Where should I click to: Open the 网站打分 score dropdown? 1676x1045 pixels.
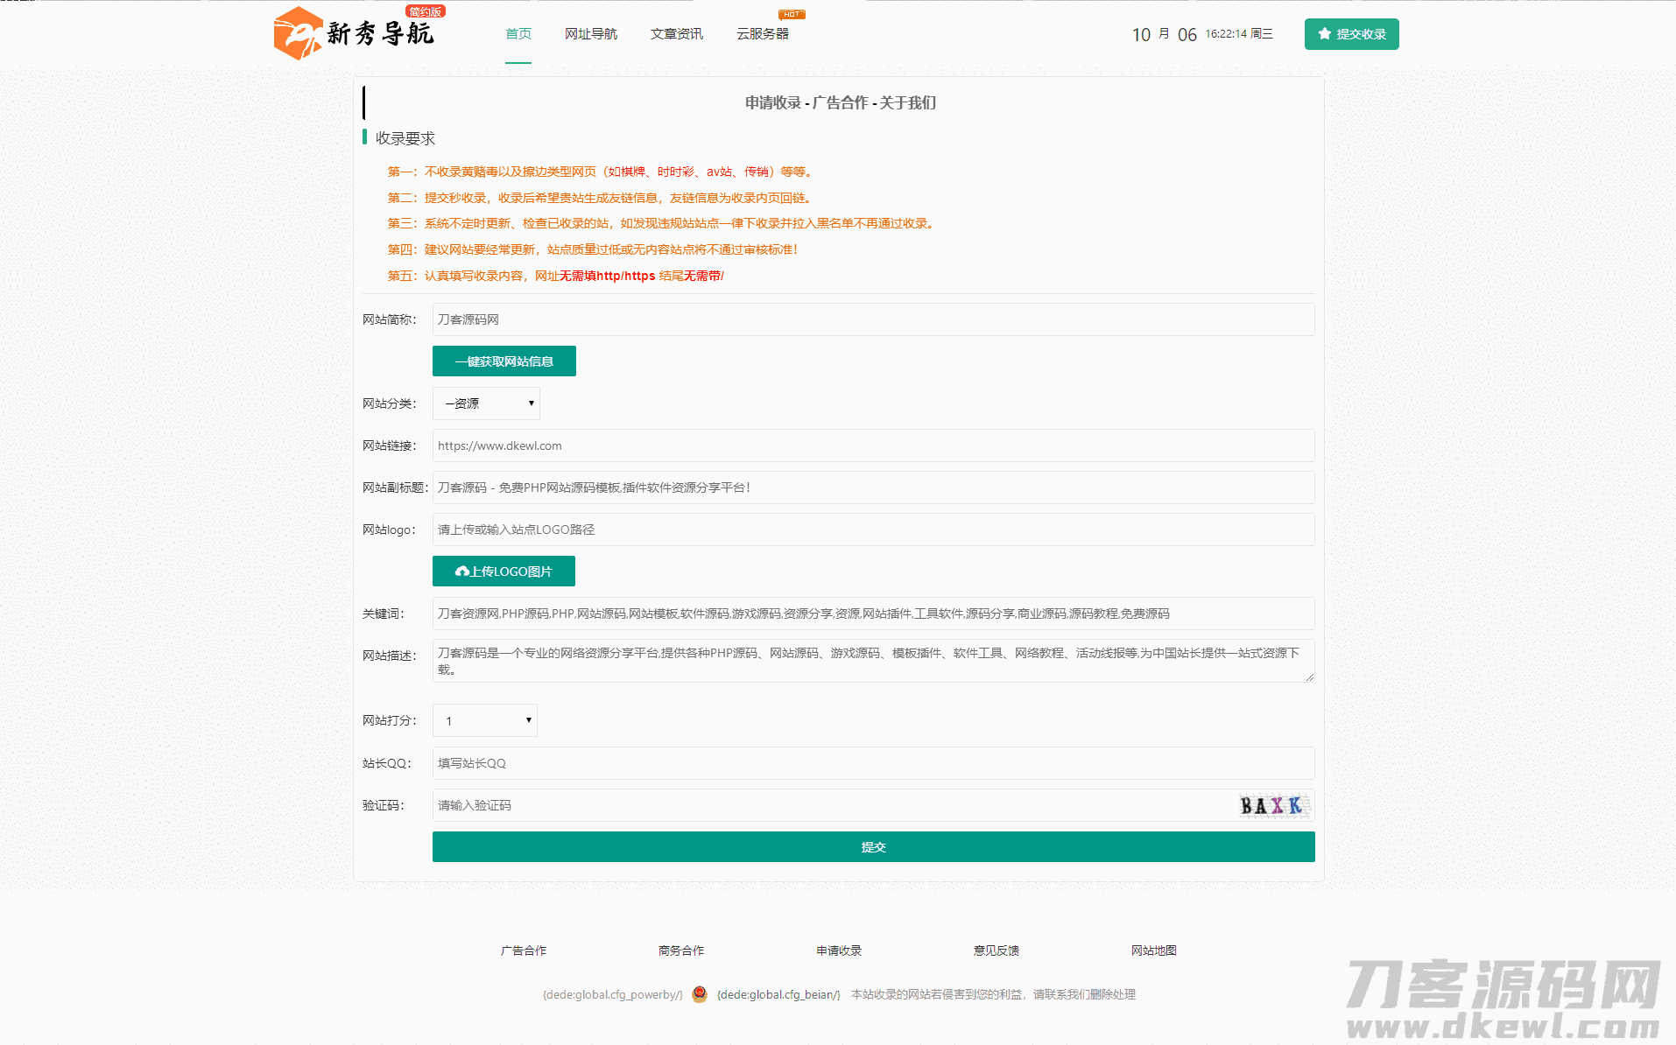[x=485, y=720]
